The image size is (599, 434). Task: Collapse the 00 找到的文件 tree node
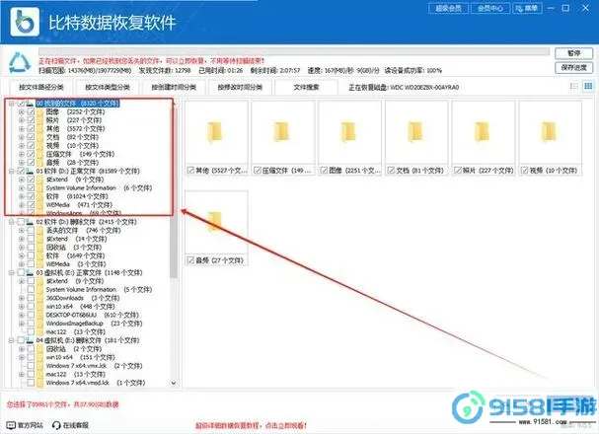click(x=12, y=103)
